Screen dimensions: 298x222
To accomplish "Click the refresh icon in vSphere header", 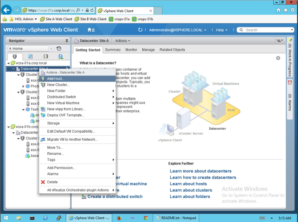I will [140, 30].
